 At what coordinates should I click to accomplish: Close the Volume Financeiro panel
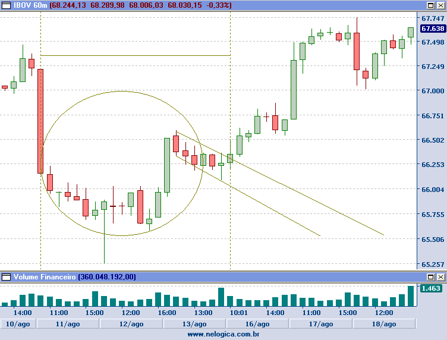click(x=440, y=277)
